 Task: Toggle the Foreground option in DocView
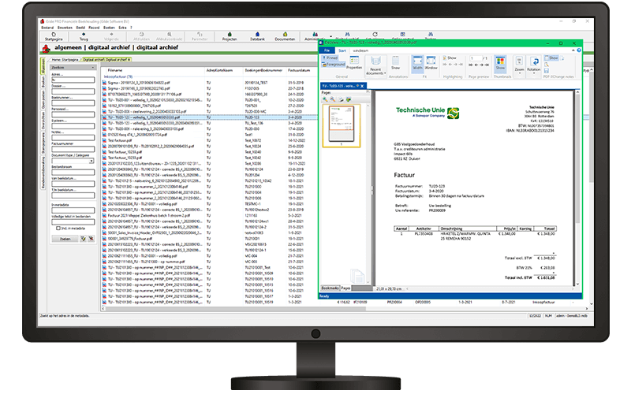[x=333, y=65]
